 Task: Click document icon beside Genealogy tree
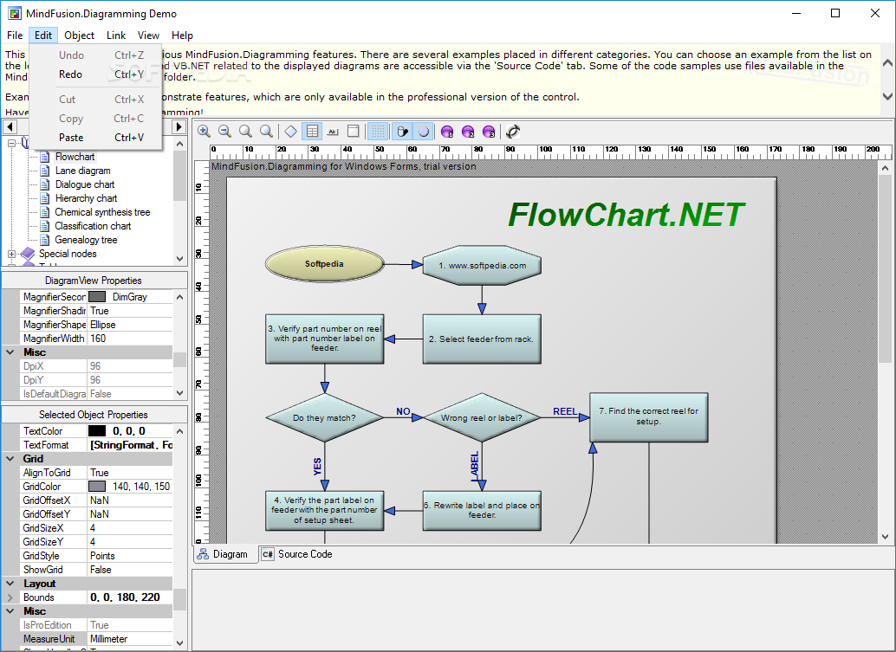44,240
